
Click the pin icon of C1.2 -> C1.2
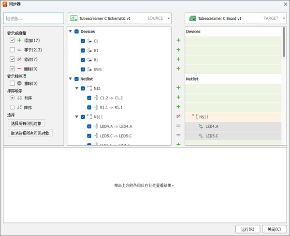[x=96, y=97]
